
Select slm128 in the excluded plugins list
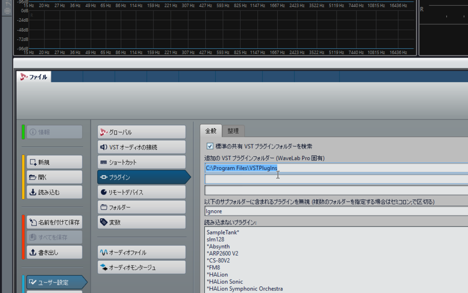215,239
